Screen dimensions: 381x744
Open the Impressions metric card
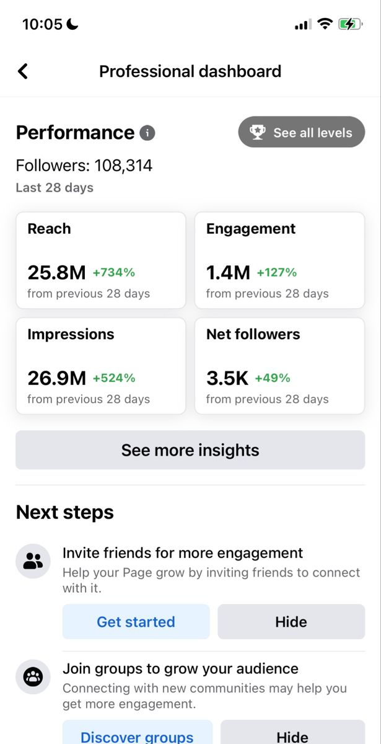(x=101, y=366)
